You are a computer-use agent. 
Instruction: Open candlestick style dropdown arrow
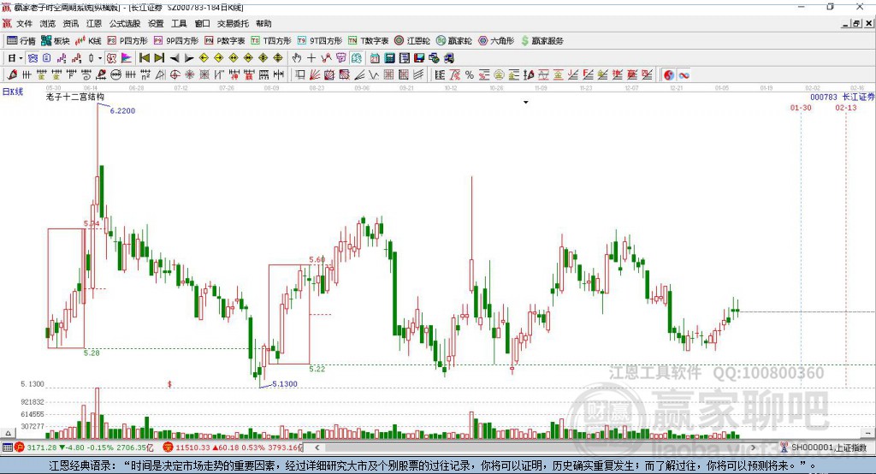coord(100,58)
